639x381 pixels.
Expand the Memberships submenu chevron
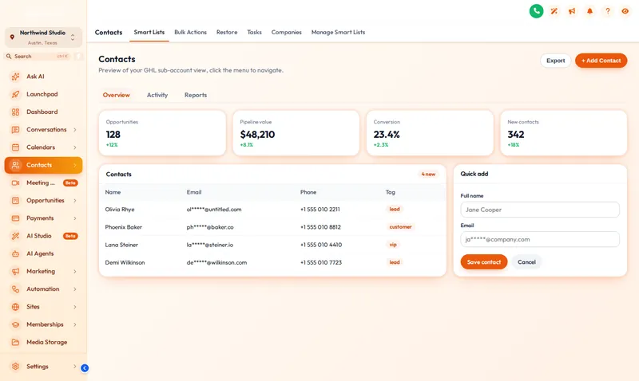pyautogui.click(x=75, y=324)
